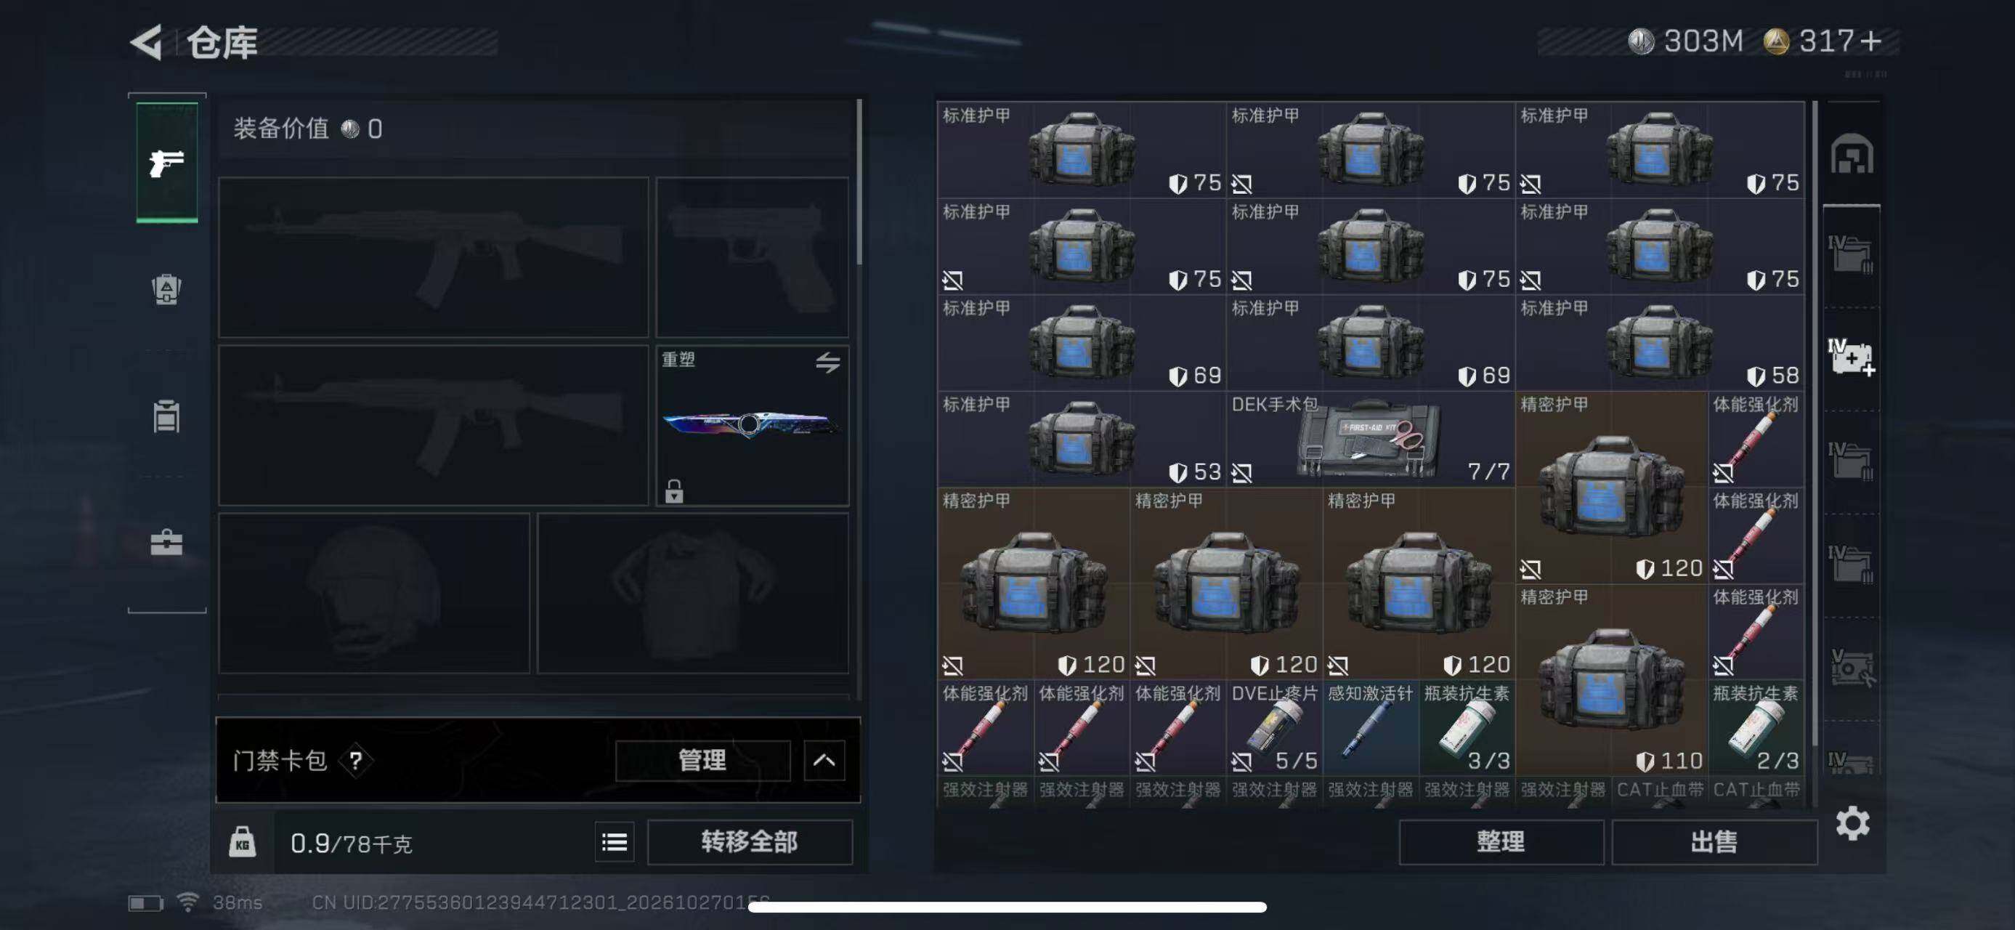Collapse the 门禁卡包 panel with the chevron
The height and width of the screenshot is (930, 2015).
(824, 759)
